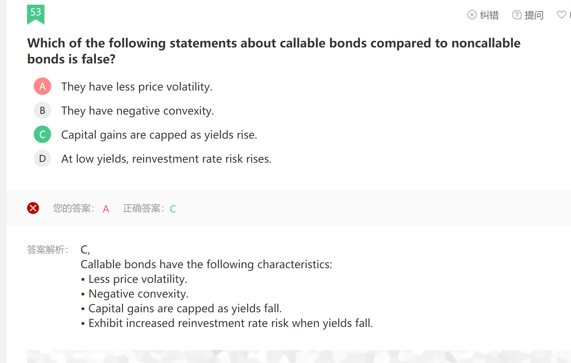Screen dimensions: 571x363
Task: Open the 纠错 error report link
Action: tap(483, 15)
